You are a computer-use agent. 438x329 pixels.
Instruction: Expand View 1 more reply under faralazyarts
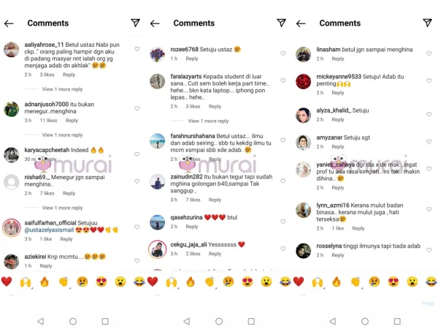click(x=208, y=121)
